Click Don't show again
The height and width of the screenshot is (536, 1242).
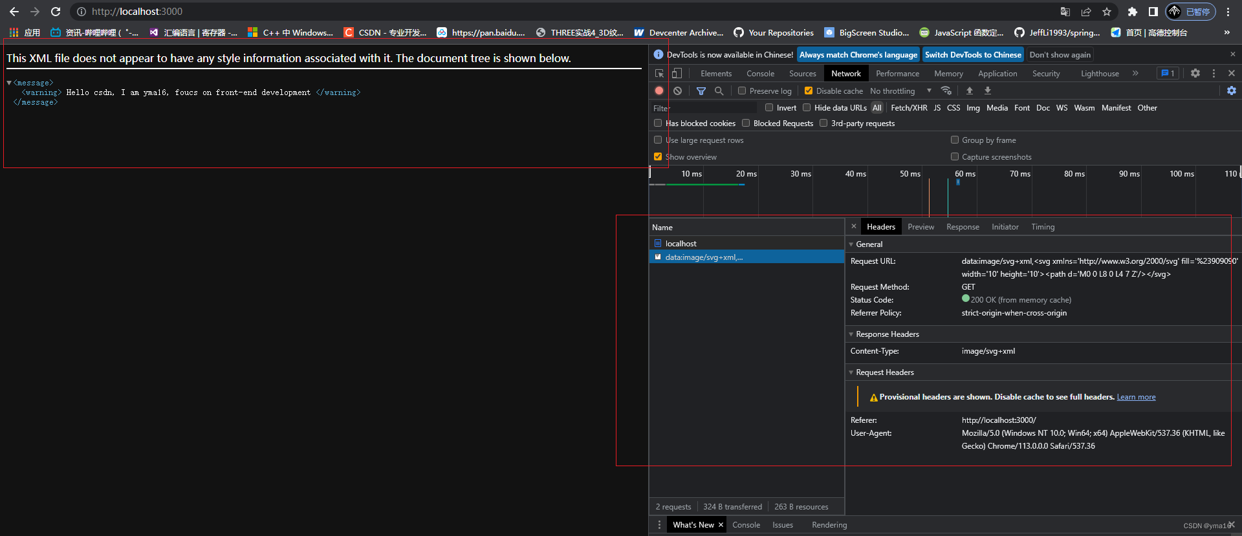1060,54
